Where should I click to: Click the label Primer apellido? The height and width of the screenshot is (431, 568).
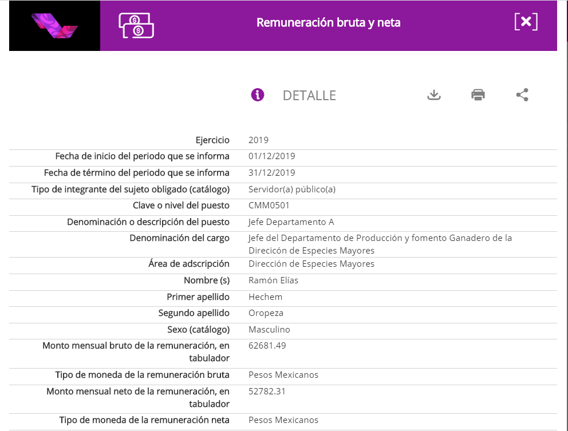198,297
